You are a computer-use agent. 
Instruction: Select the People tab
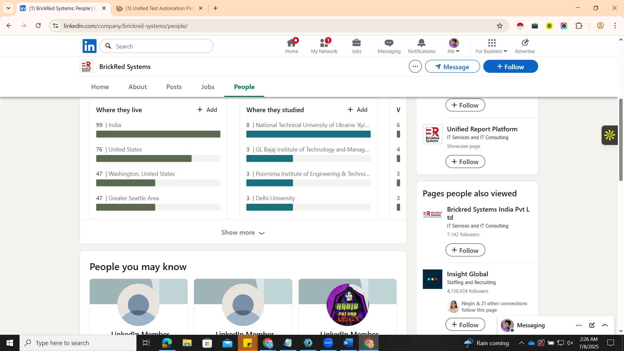(244, 87)
